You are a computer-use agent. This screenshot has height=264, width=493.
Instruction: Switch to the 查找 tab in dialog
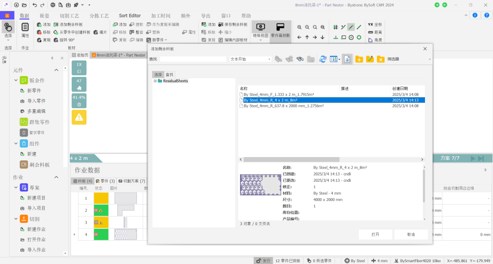(169, 74)
